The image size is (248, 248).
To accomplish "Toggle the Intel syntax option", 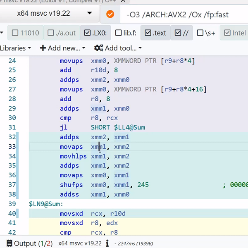I will pos(234,33).
